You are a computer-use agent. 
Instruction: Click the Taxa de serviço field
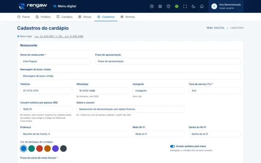[x=215, y=91]
